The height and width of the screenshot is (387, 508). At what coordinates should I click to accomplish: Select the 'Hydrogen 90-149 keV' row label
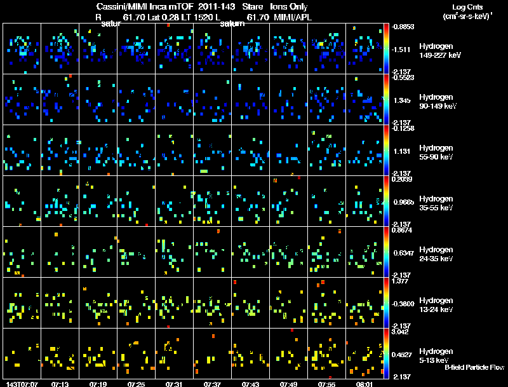[438, 102]
